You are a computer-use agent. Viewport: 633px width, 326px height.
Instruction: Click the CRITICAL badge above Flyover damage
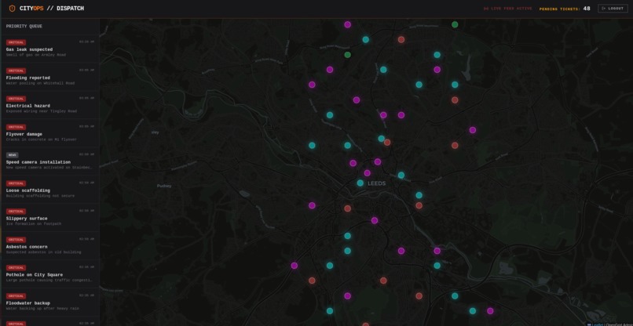[16, 127]
